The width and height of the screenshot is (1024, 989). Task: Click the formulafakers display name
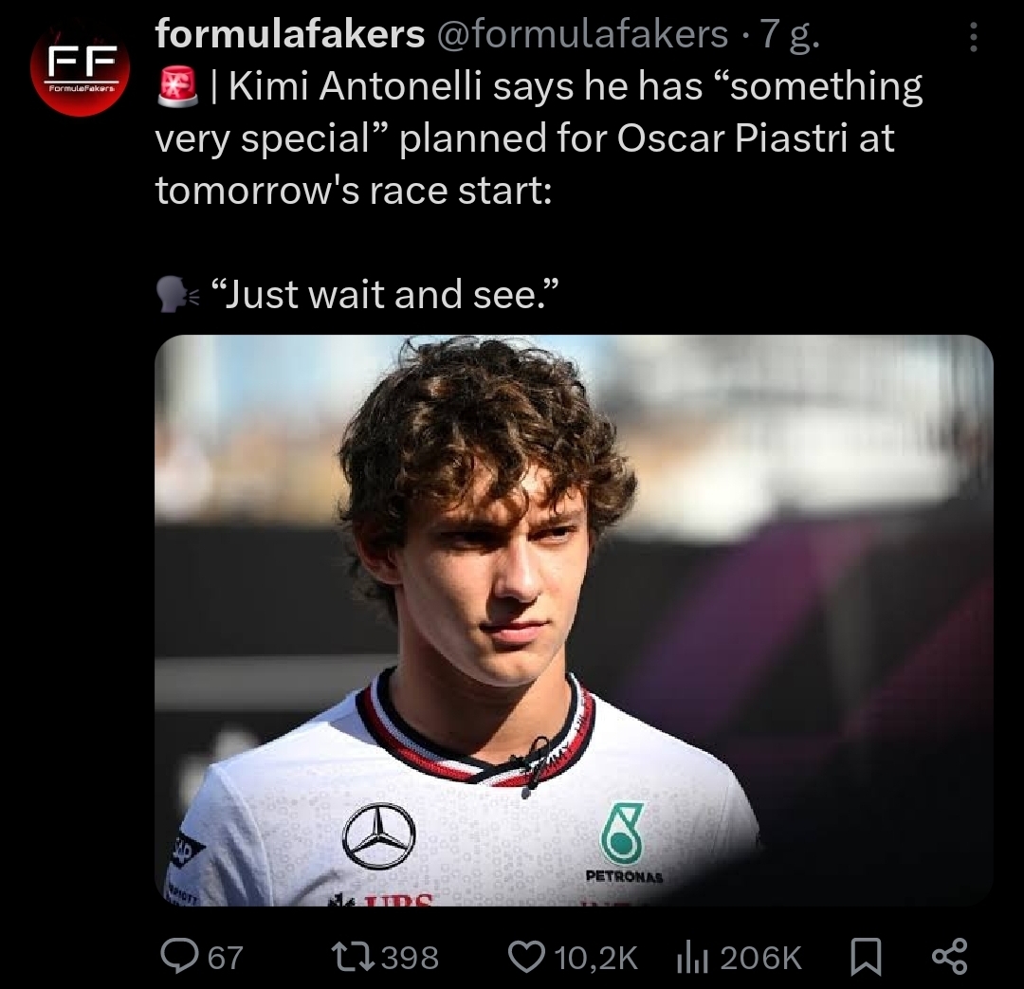289,34
